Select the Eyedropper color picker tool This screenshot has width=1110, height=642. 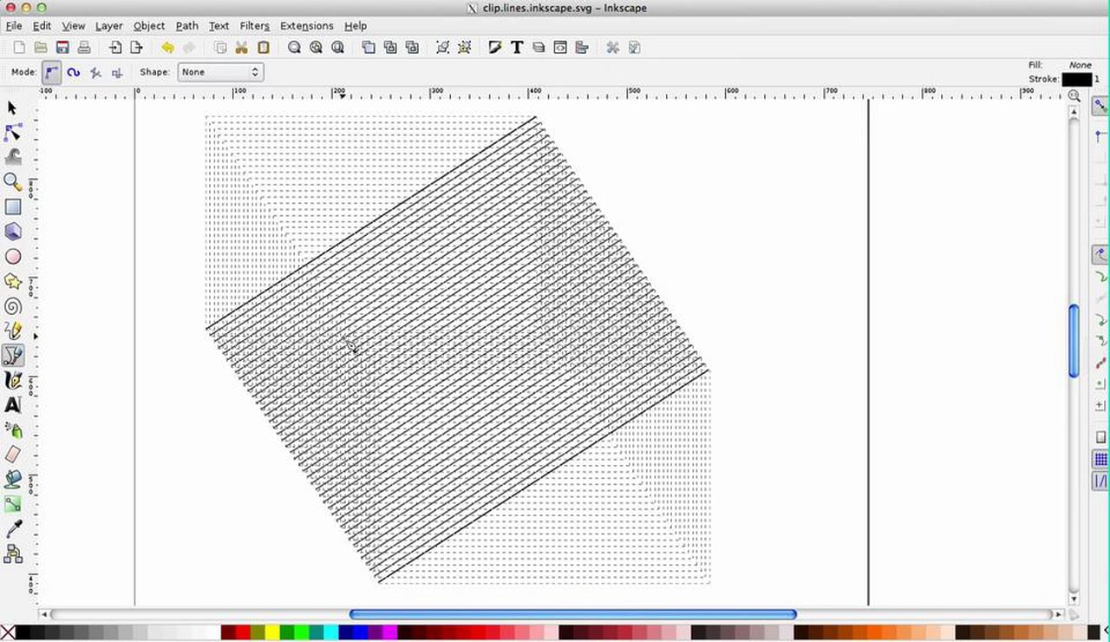tap(12, 527)
